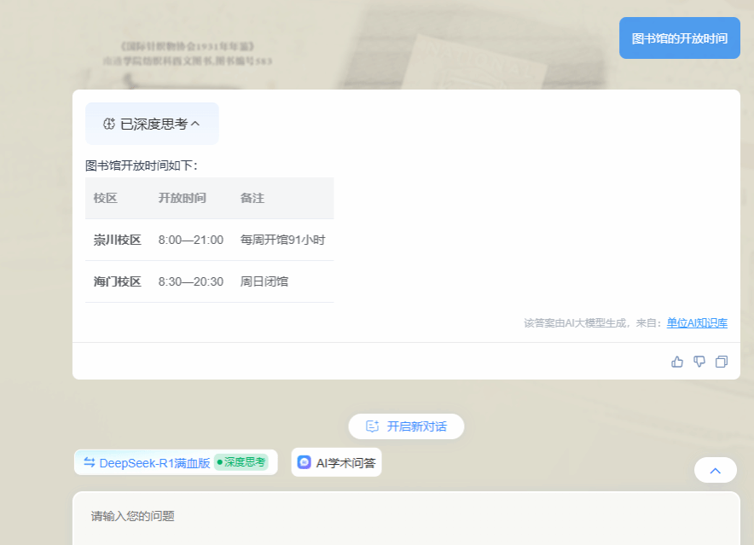
Task: Toggle the green 深度思考 badge
Action: pyautogui.click(x=241, y=462)
